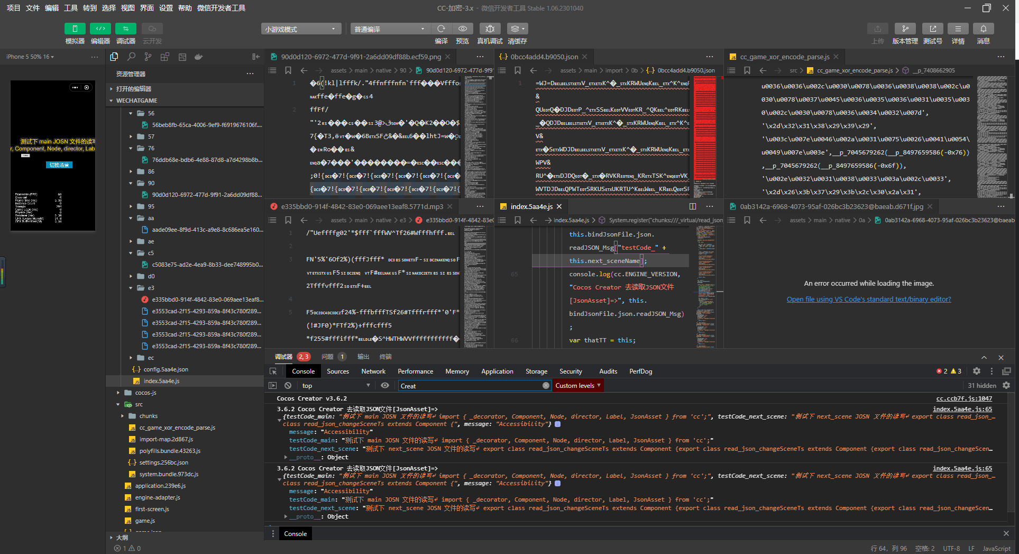Viewport: 1019px width, 554px height.
Task: Open the details menu icon
Action: click(x=958, y=29)
